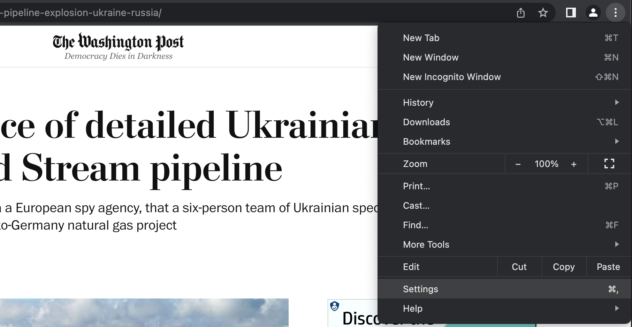This screenshot has height=327, width=632.
Task: Select Downloads from the menu
Action: [x=426, y=122]
